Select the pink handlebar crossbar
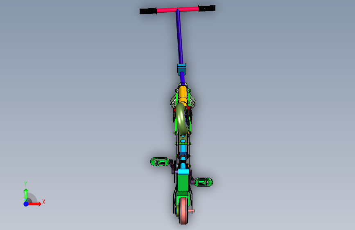Image resolution: width=355 pixels, height=230 pixels. click(x=178, y=9)
